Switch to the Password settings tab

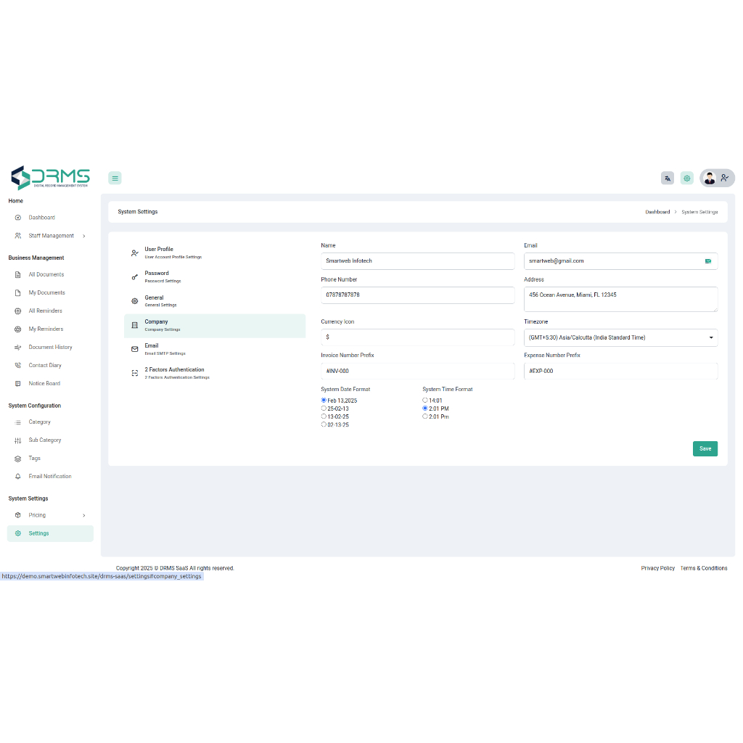(x=215, y=277)
